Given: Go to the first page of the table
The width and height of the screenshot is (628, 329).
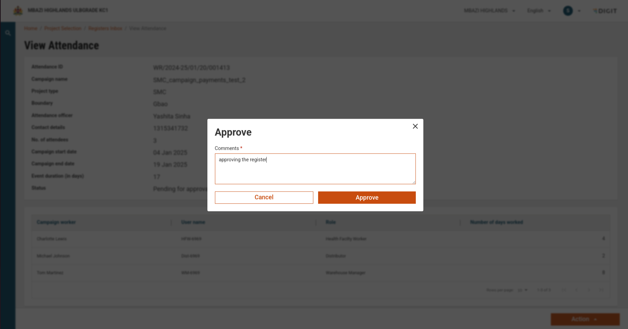Looking at the screenshot, I should (564, 290).
